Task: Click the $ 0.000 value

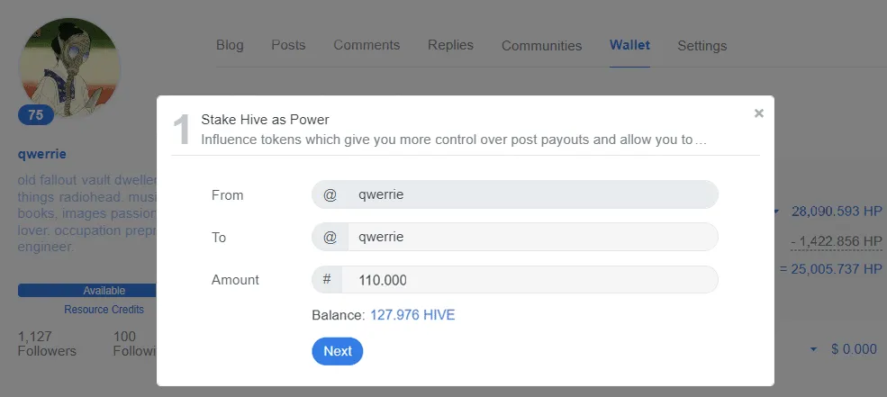Action: pos(854,349)
